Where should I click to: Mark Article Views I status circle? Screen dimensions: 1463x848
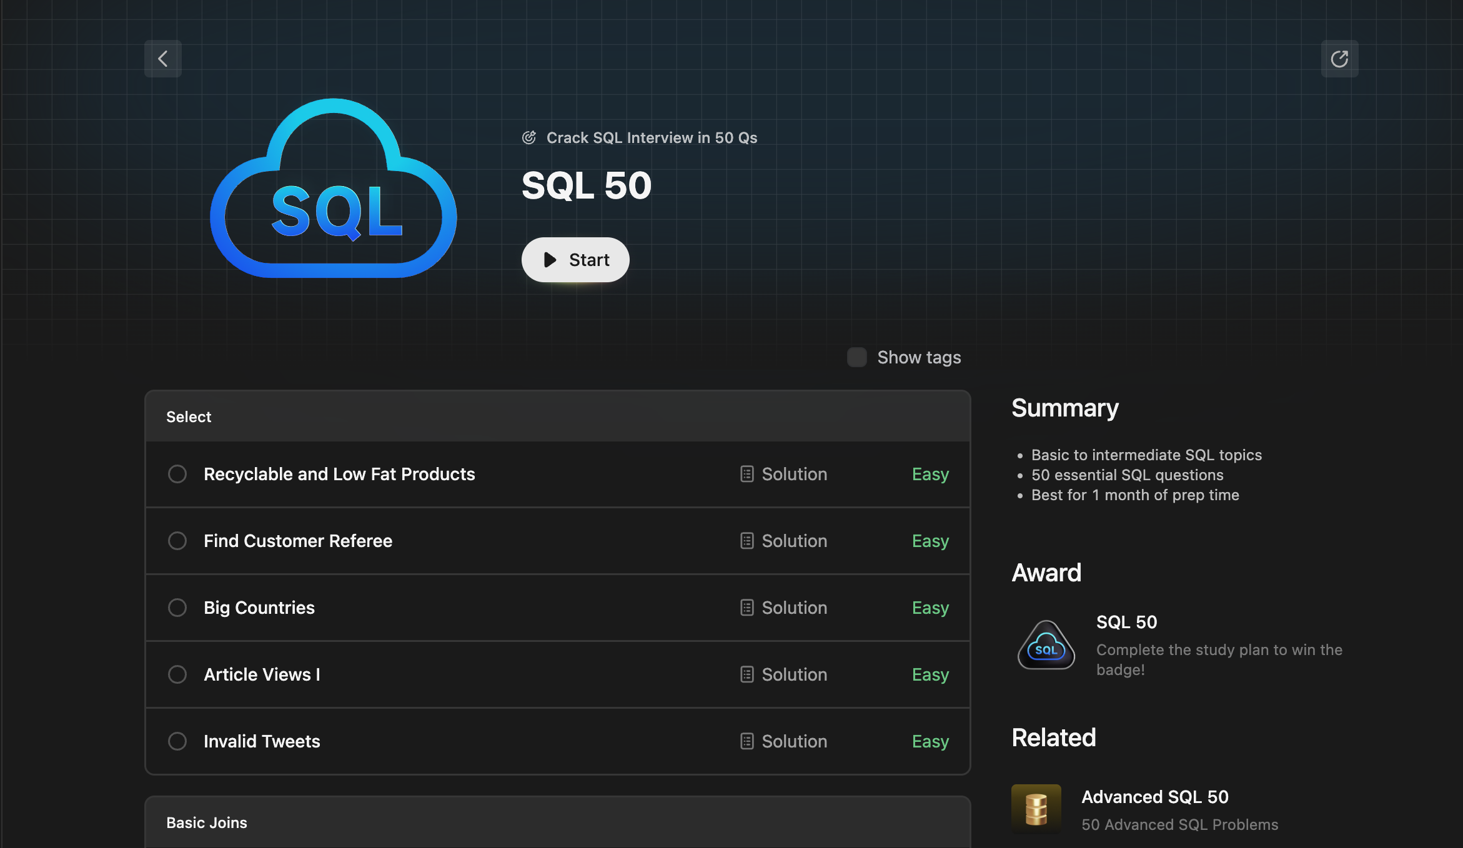click(x=177, y=674)
